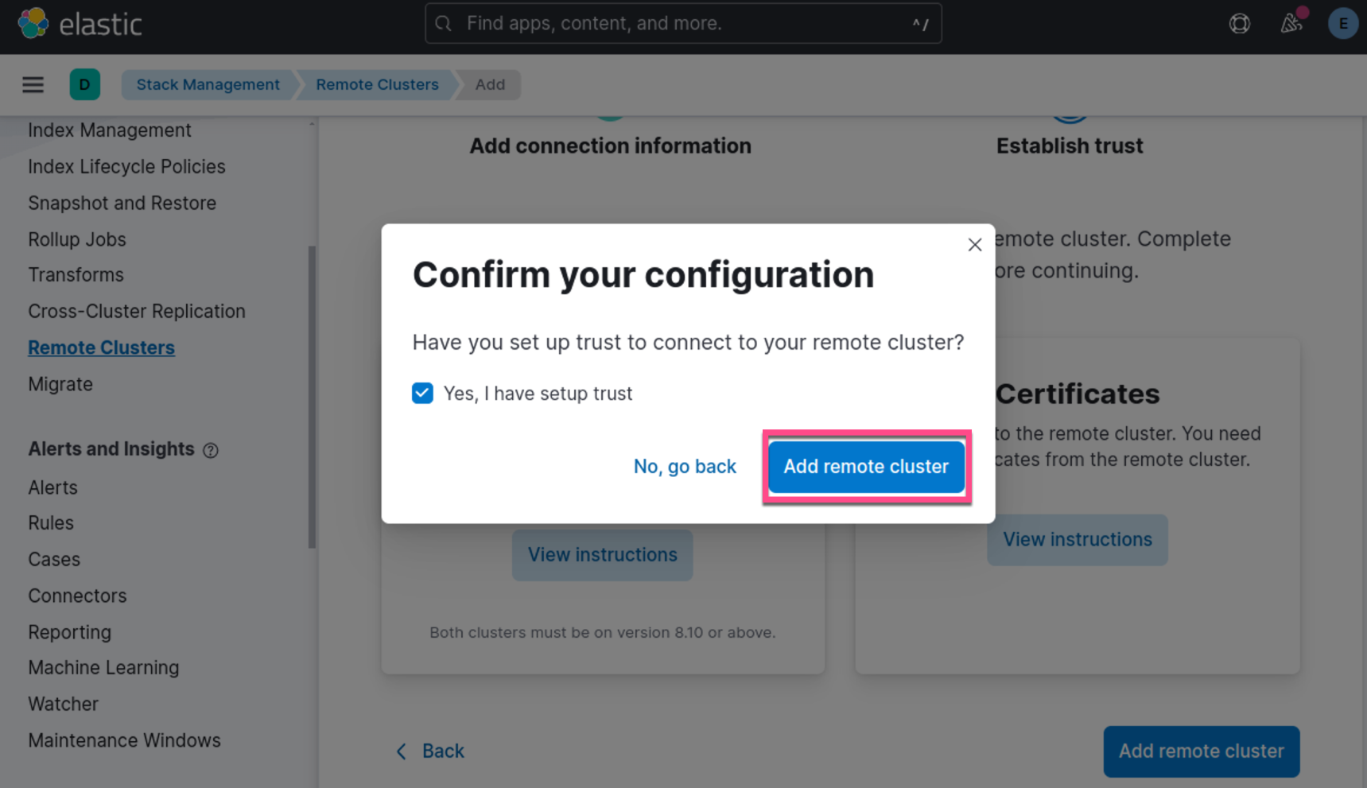Image resolution: width=1367 pixels, height=788 pixels.
Task: Click the Alerts and Insights help icon
Action: (211, 451)
